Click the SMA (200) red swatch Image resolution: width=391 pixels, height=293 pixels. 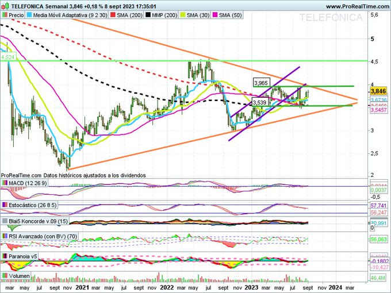113,15
